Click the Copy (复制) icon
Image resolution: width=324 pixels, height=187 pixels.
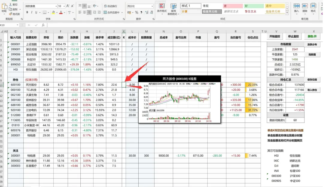(10, 9)
